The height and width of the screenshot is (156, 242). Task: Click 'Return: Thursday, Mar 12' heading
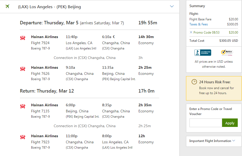pos(47,91)
